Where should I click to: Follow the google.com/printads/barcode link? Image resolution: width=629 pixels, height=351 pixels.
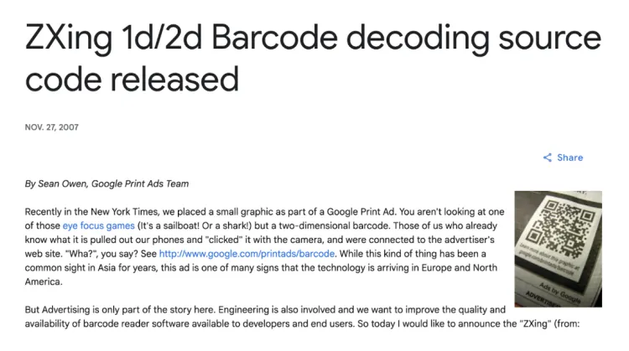point(247,253)
